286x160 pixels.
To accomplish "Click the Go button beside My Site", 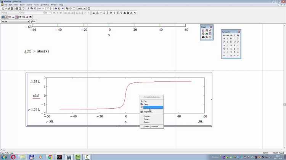I will tap(34, 21).
